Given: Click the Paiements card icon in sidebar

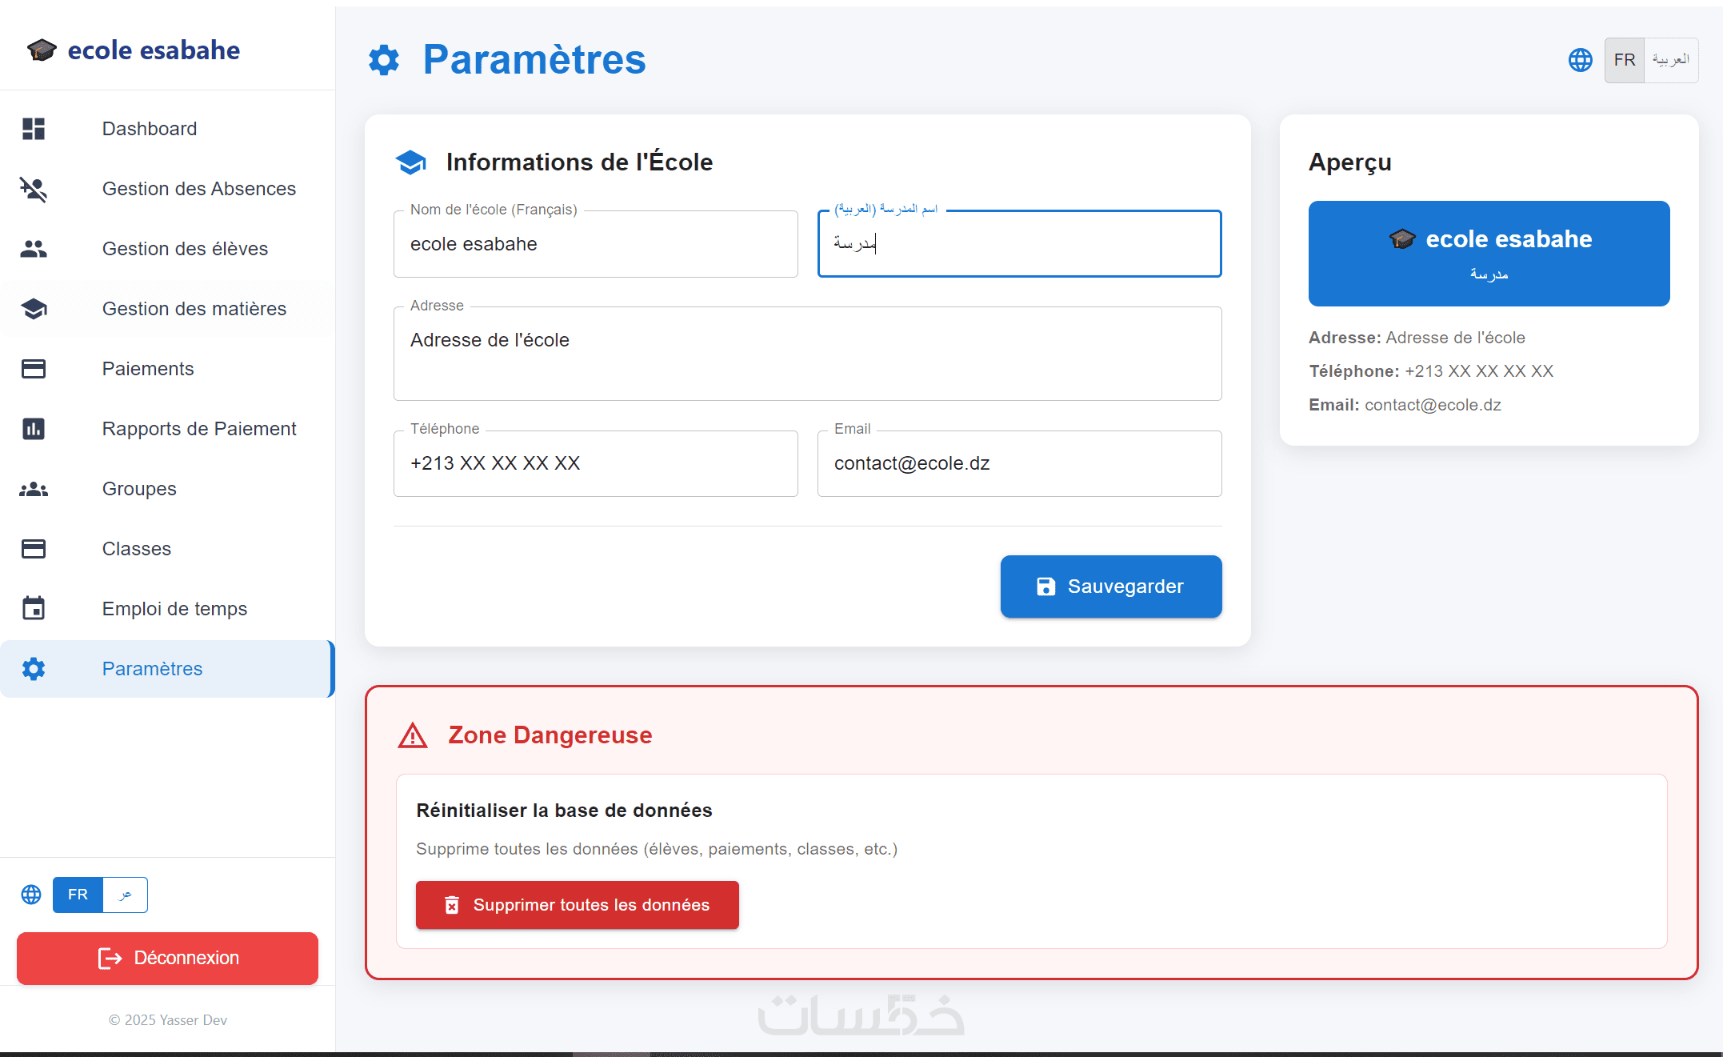Looking at the screenshot, I should coord(34,369).
